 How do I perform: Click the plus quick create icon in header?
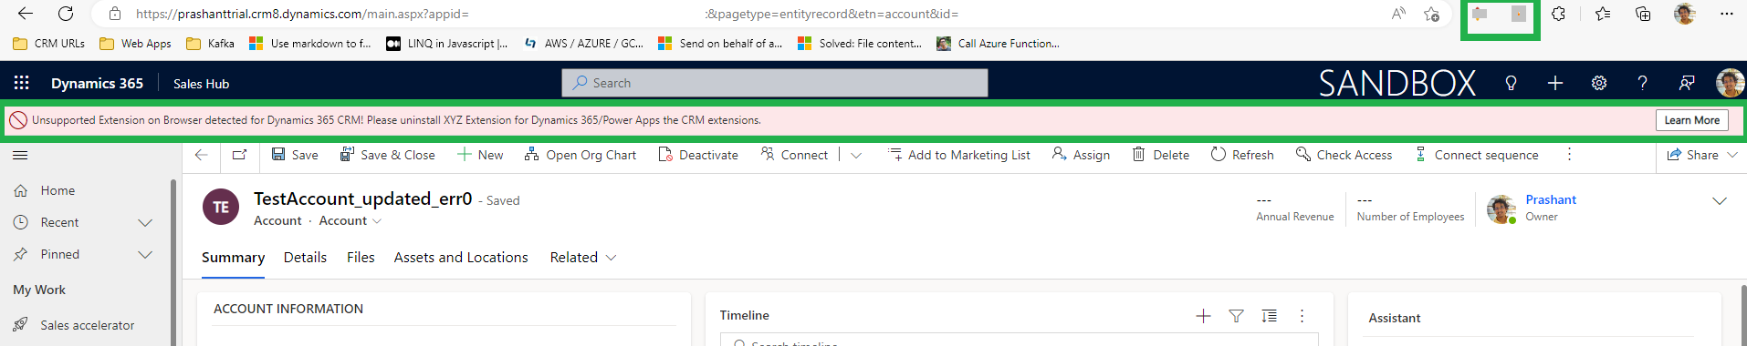pyautogui.click(x=1555, y=83)
